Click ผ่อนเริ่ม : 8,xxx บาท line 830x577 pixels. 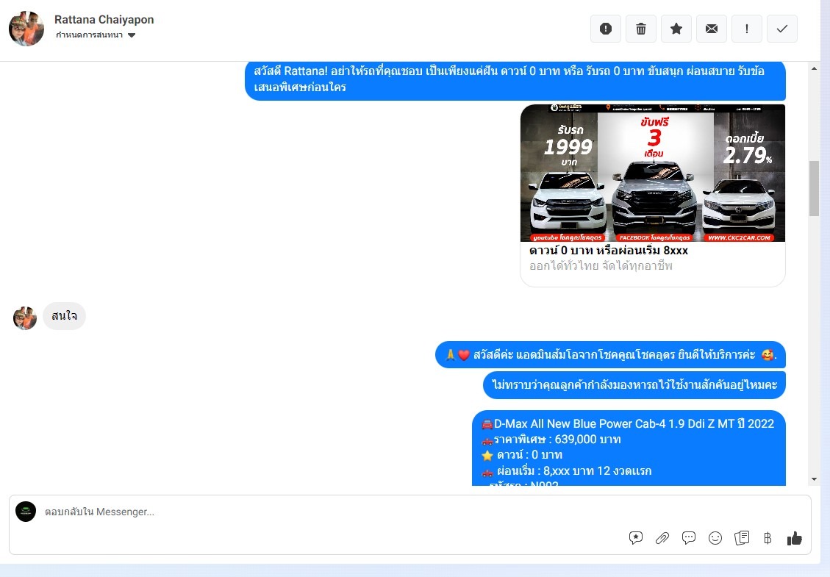(x=566, y=471)
